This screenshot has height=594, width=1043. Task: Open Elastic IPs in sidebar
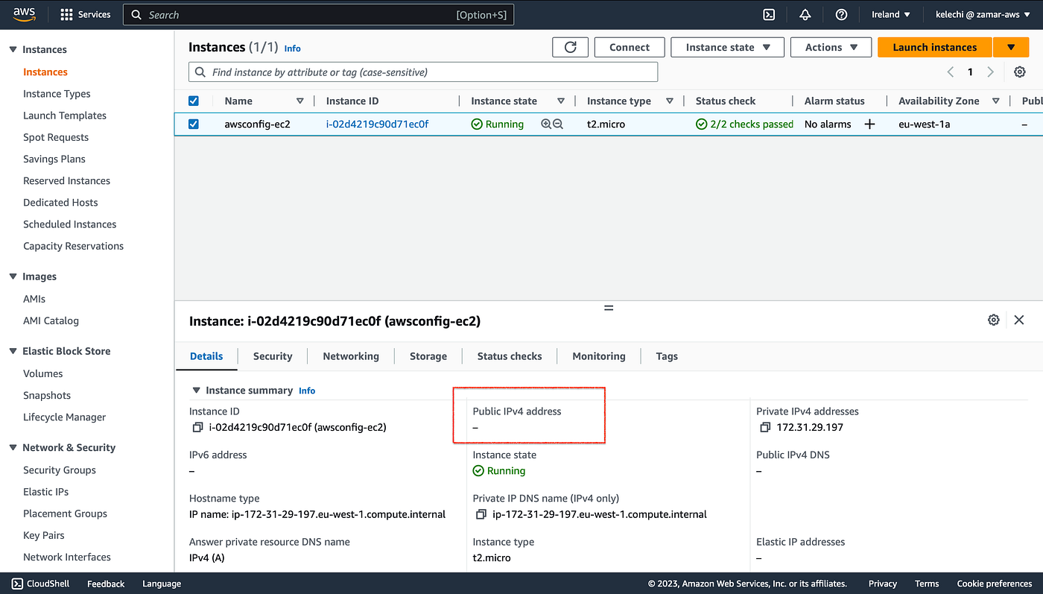[x=46, y=492]
